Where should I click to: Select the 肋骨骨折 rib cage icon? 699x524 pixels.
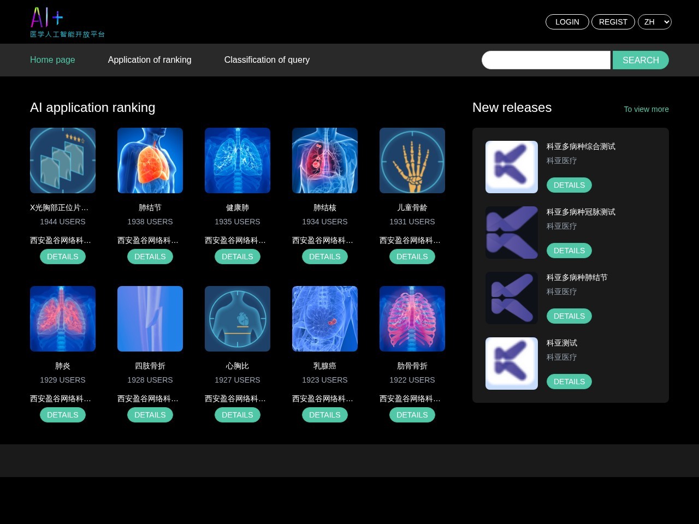(x=412, y=319)
